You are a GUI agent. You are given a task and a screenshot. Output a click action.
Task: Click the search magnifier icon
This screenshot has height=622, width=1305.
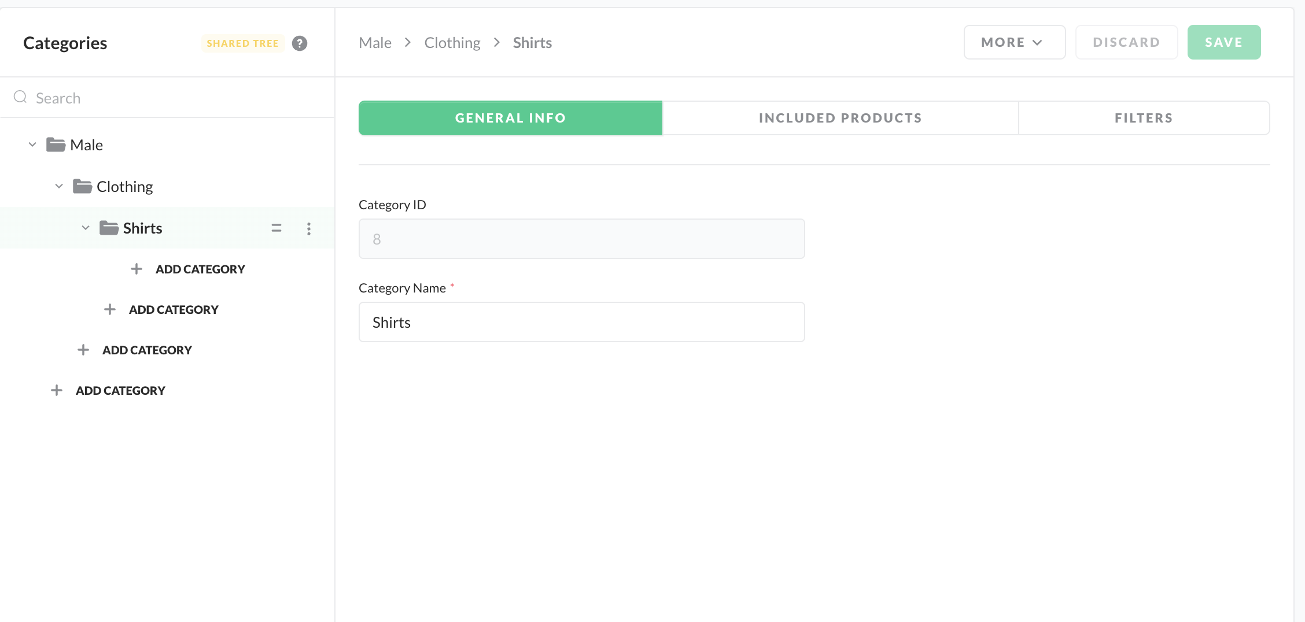pyautogui.click(x=20, y=97)
